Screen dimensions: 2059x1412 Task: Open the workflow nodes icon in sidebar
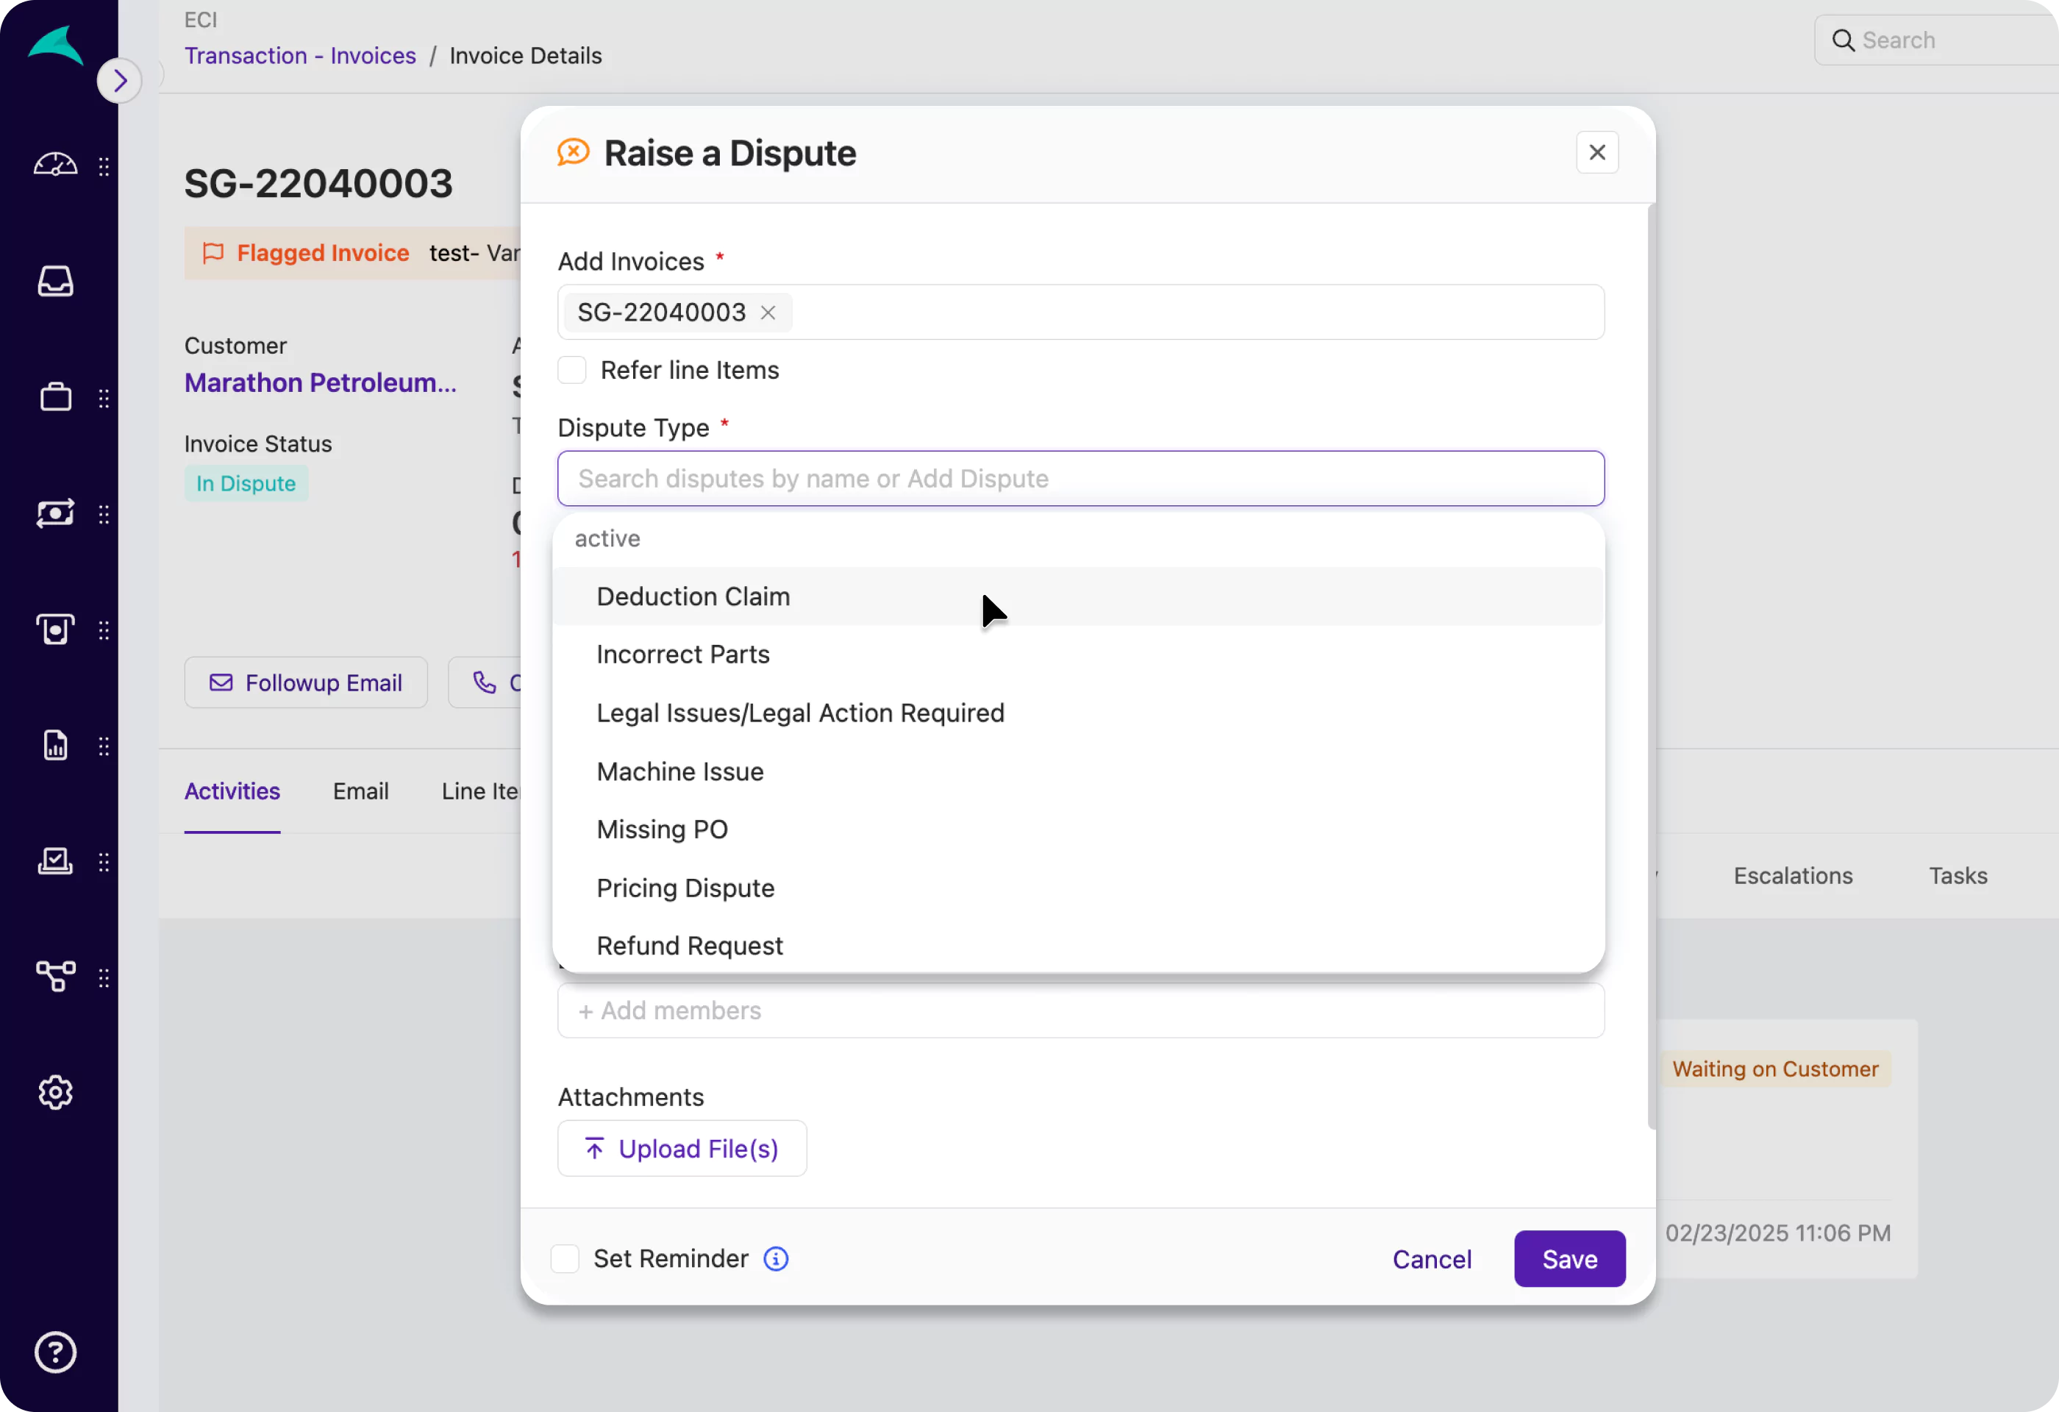click(x=55, y=977)
